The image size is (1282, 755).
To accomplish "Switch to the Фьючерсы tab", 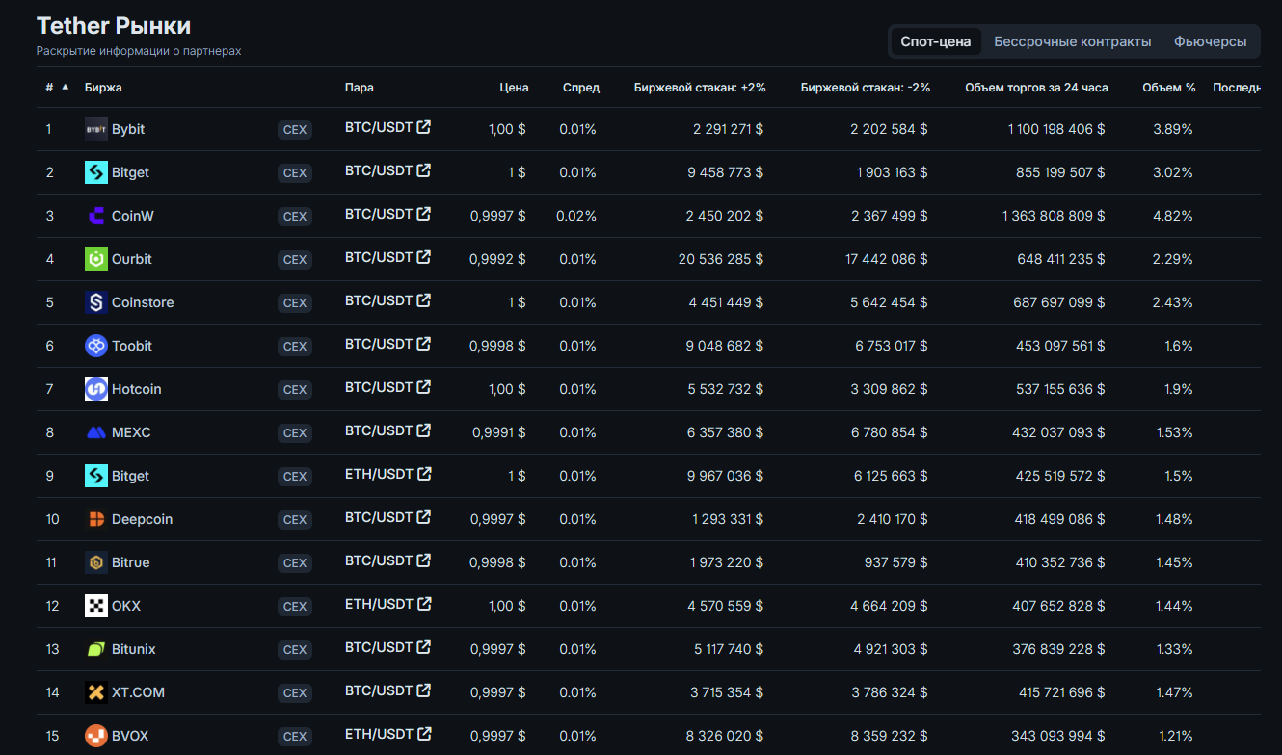I will click(1210, 41).
